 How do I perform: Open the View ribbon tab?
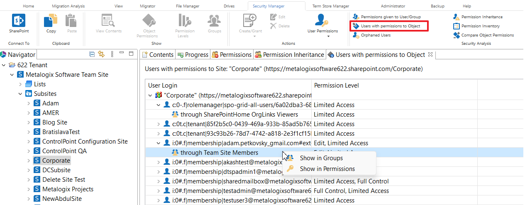pos(119,6)
